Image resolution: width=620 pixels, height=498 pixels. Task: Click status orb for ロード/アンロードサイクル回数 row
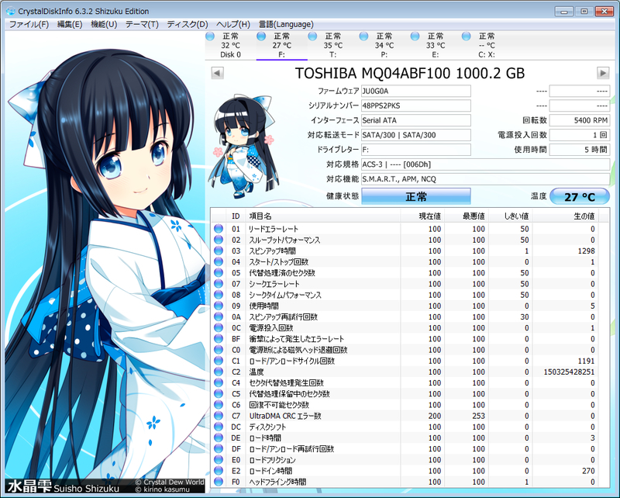[x=219, y=361]
